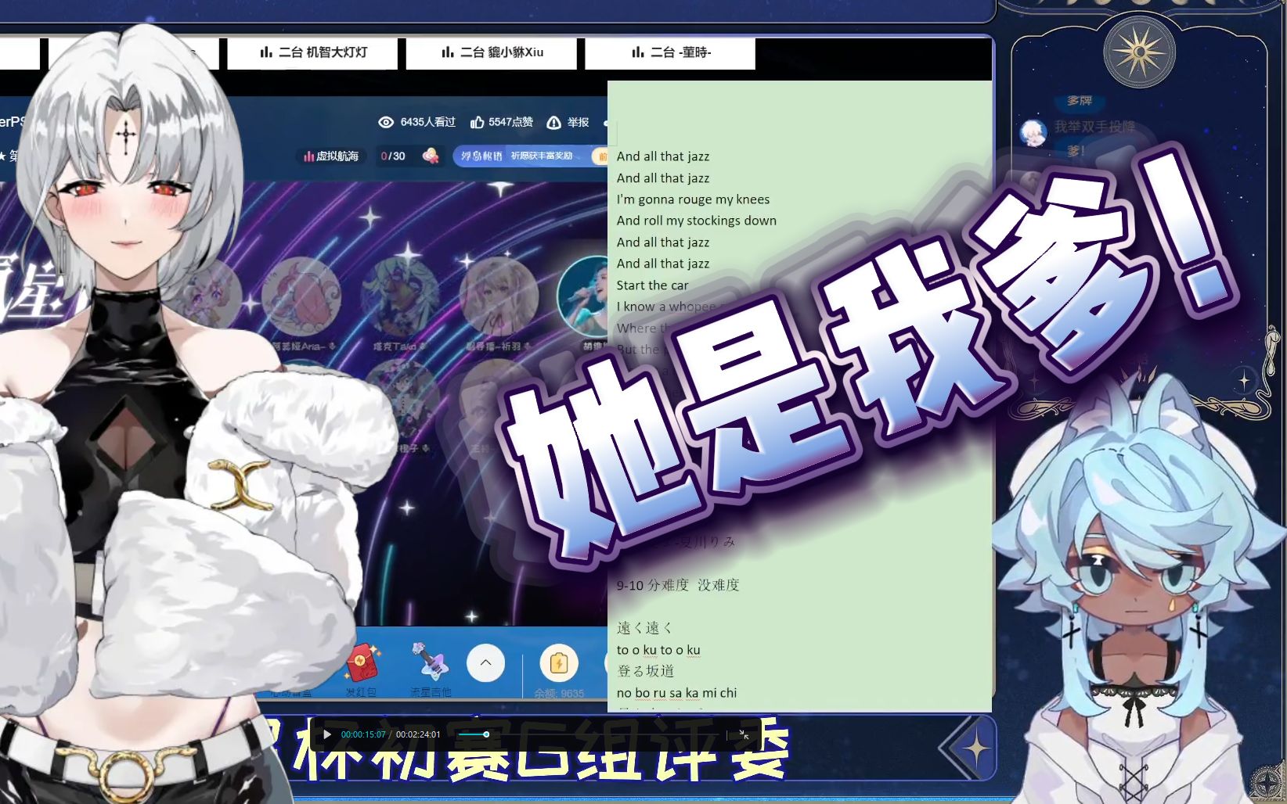
Task: Click the exit-fullscreen arrows icon
Action: coord(744,734)
